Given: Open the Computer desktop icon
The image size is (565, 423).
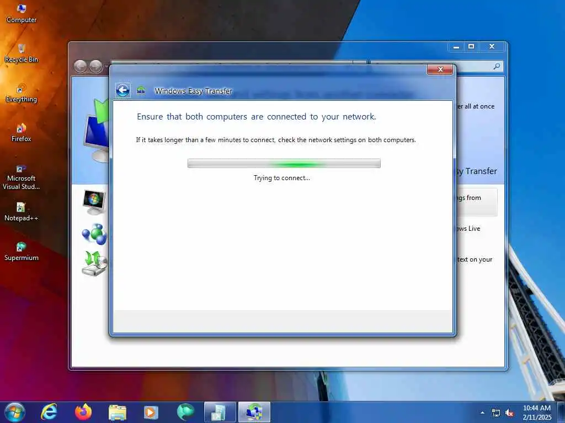Looking at the screenshot, I should tap(22, 13).
